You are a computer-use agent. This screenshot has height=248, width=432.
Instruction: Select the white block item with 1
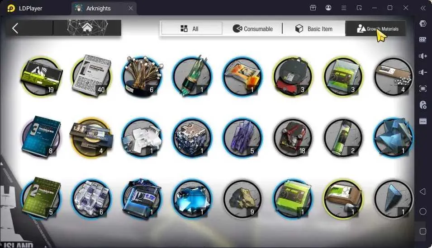point(142,137)
